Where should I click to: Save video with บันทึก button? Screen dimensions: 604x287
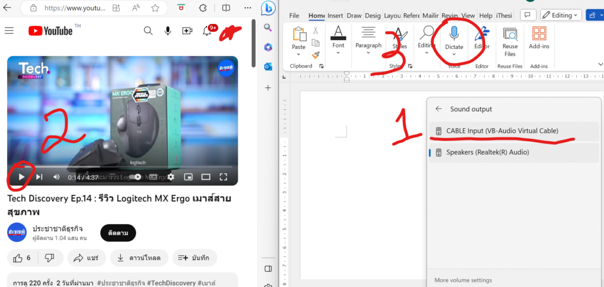195,258
